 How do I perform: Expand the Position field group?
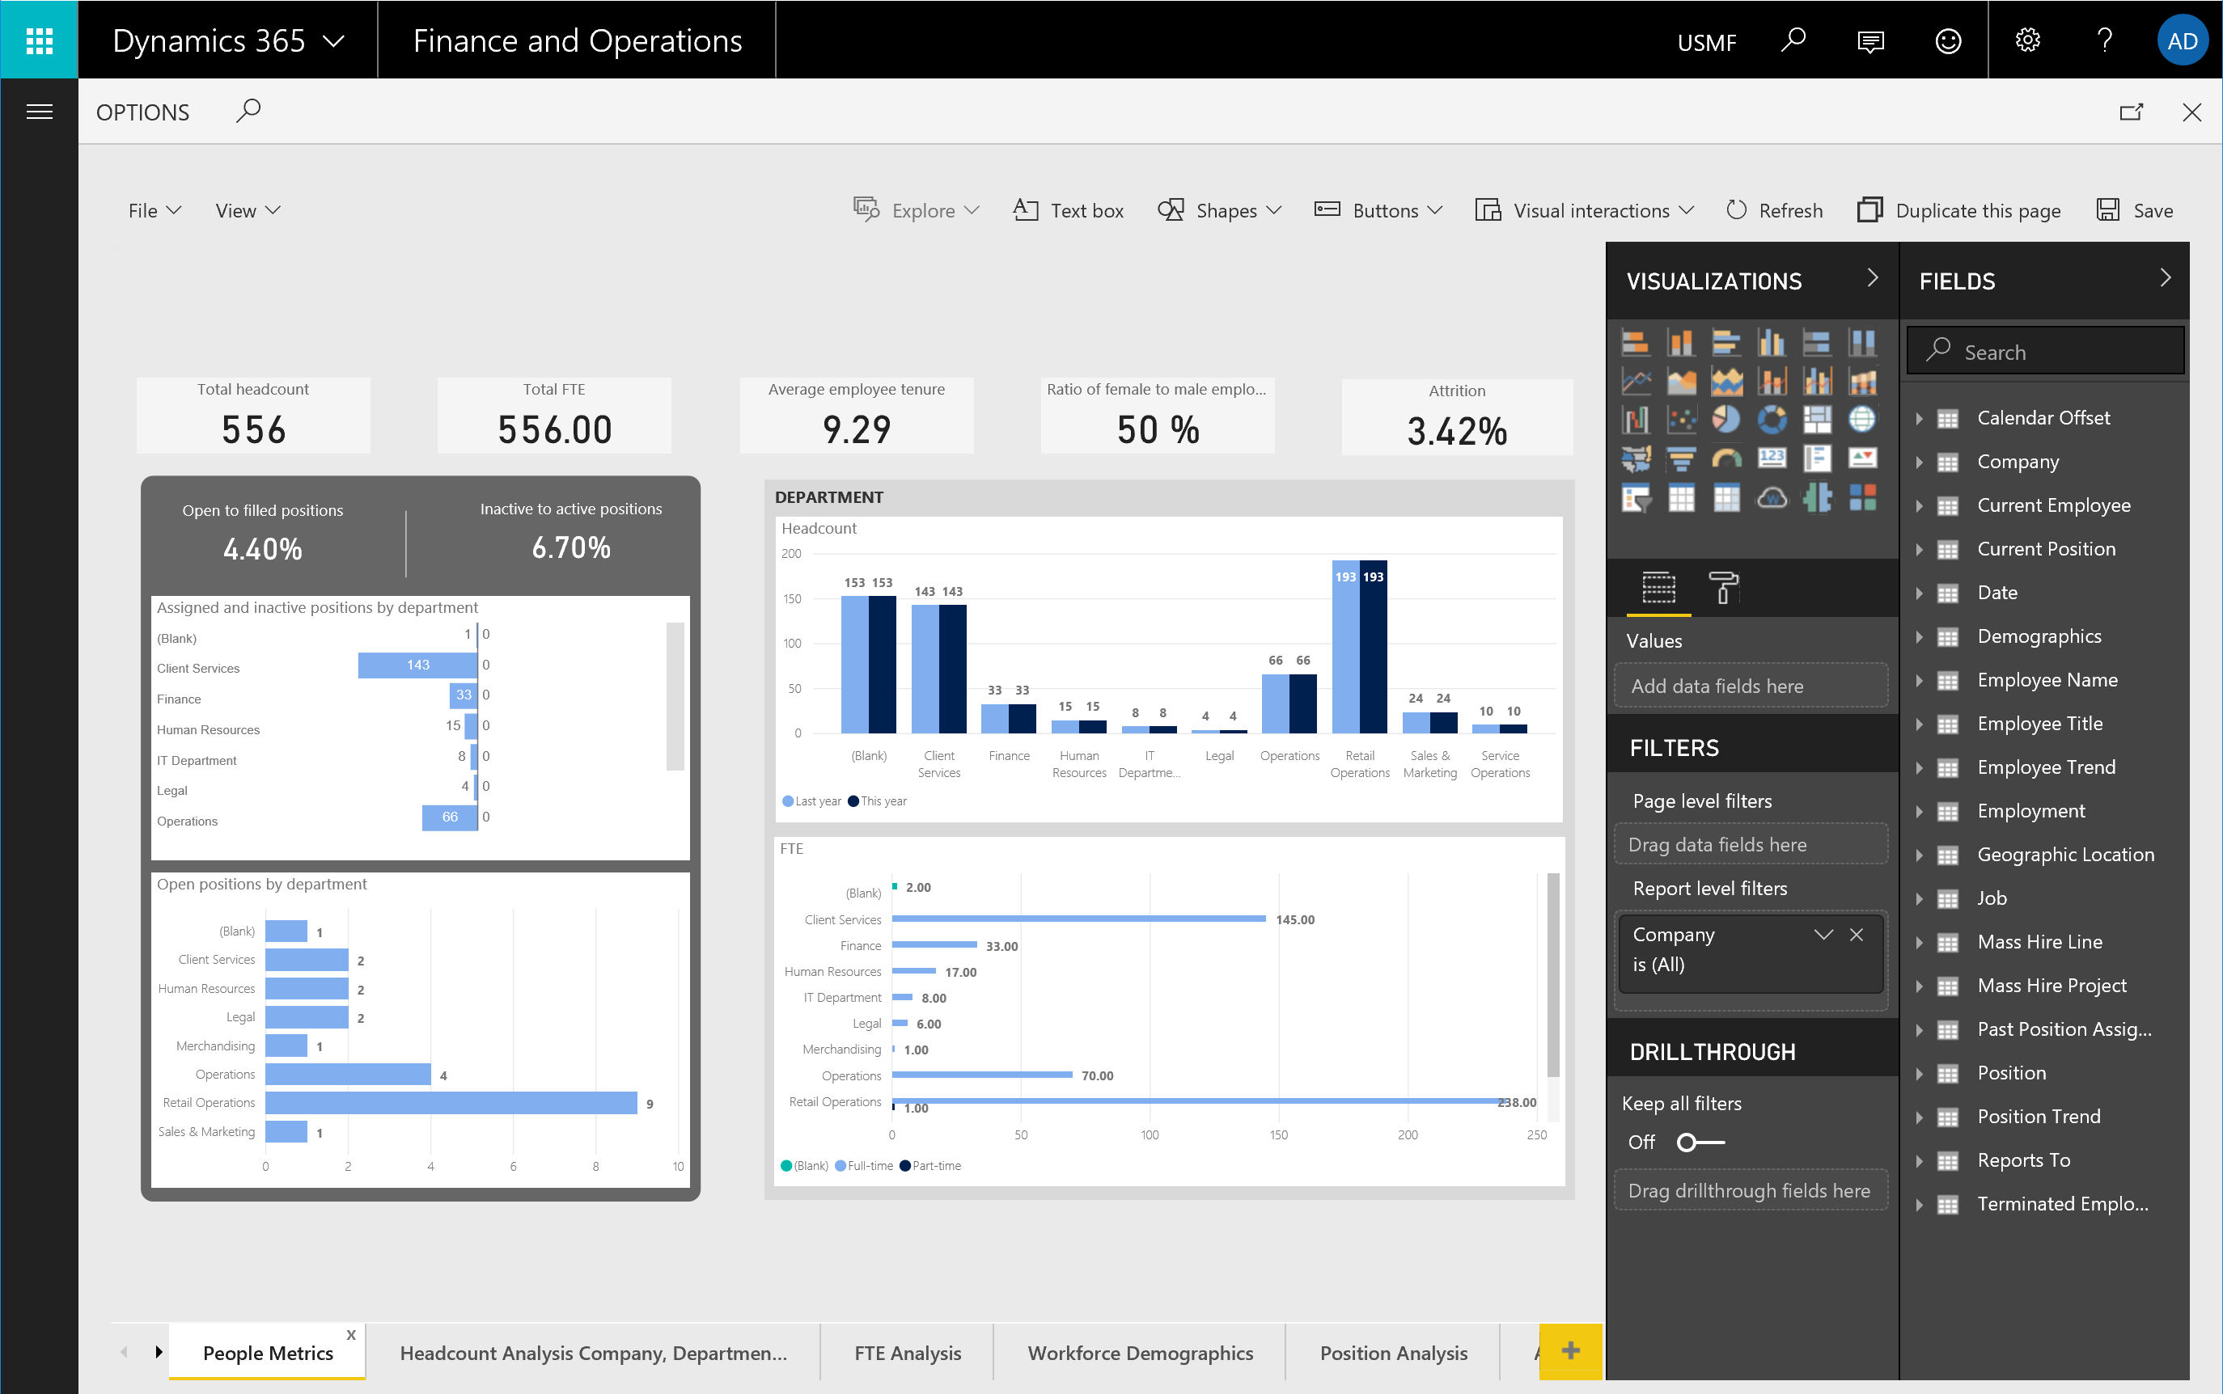(x=1921, y=1071)
